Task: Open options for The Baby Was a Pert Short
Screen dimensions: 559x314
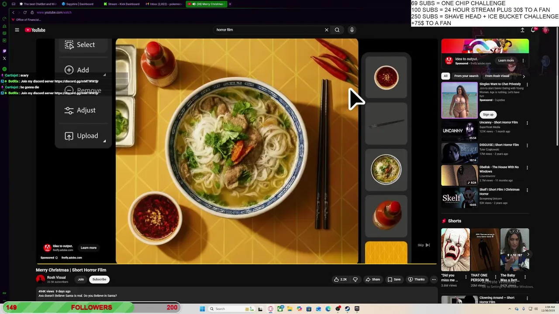Action: 525,277
